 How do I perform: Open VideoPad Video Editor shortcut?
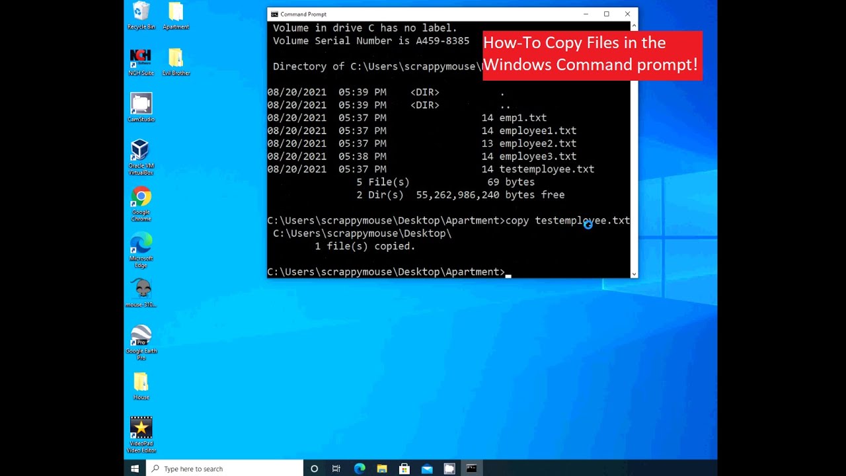pyautogui.click(x=141, y=435)
